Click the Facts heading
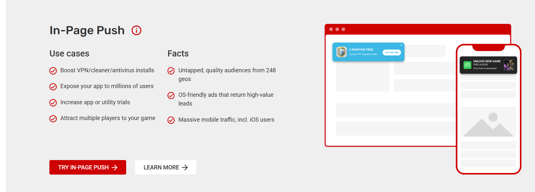 click(x=178, y=54)
